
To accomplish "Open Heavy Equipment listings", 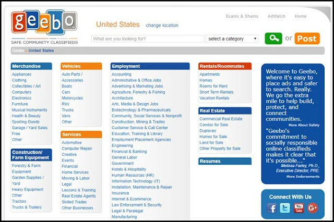I will [28, 190].
